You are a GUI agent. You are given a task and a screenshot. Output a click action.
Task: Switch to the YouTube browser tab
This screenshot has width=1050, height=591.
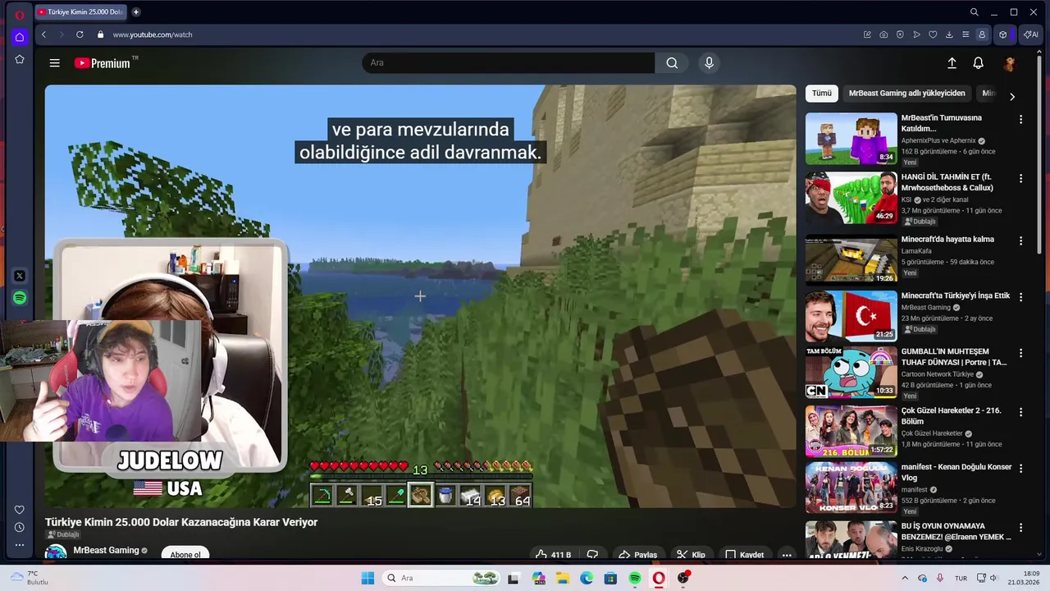pos(82,12)
